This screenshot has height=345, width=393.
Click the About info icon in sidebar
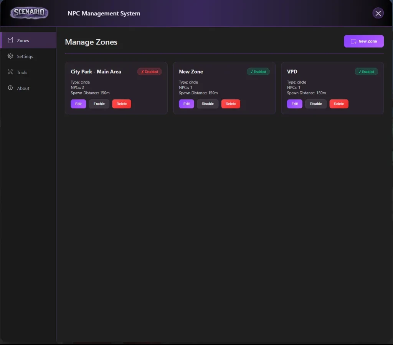click(10, 88)
